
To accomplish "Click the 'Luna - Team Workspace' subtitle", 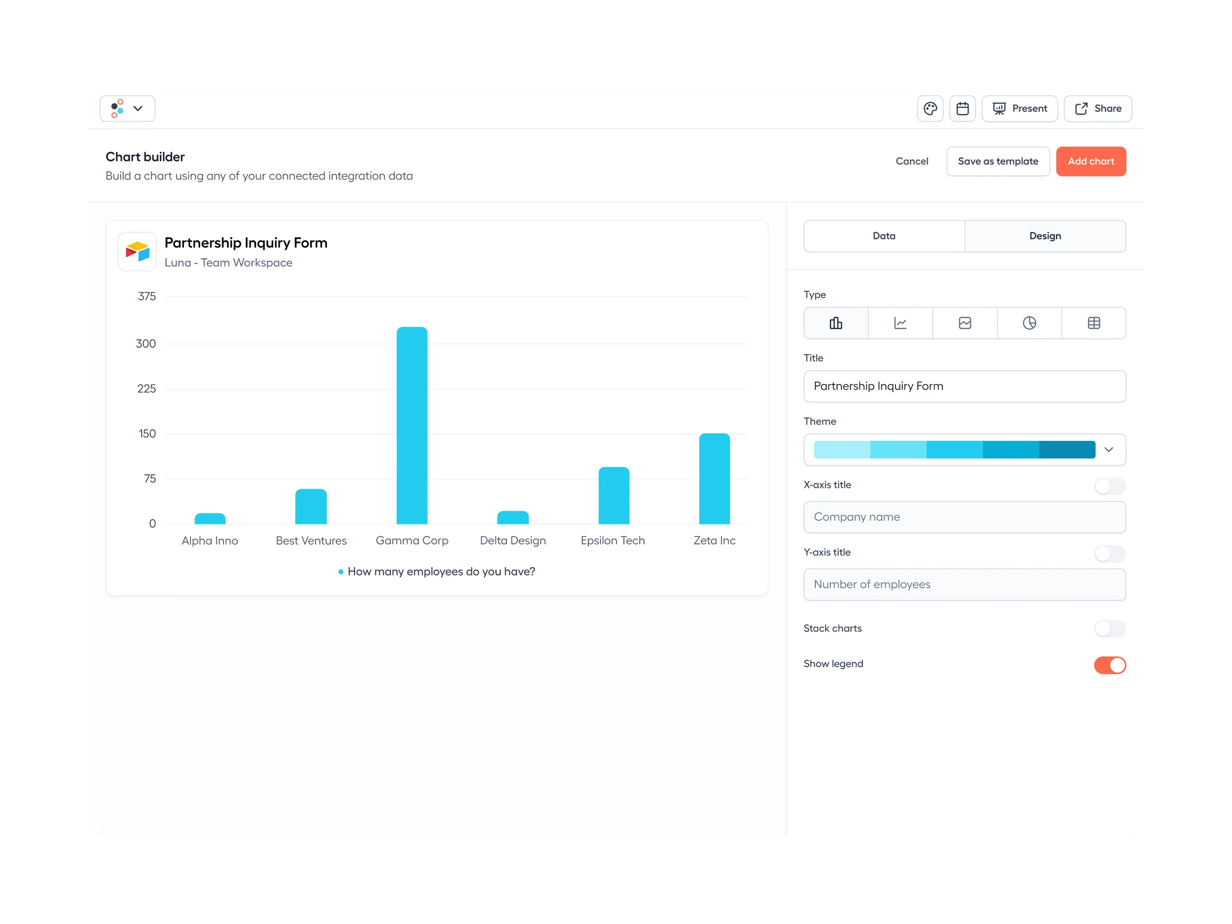I will coord(228,263).
